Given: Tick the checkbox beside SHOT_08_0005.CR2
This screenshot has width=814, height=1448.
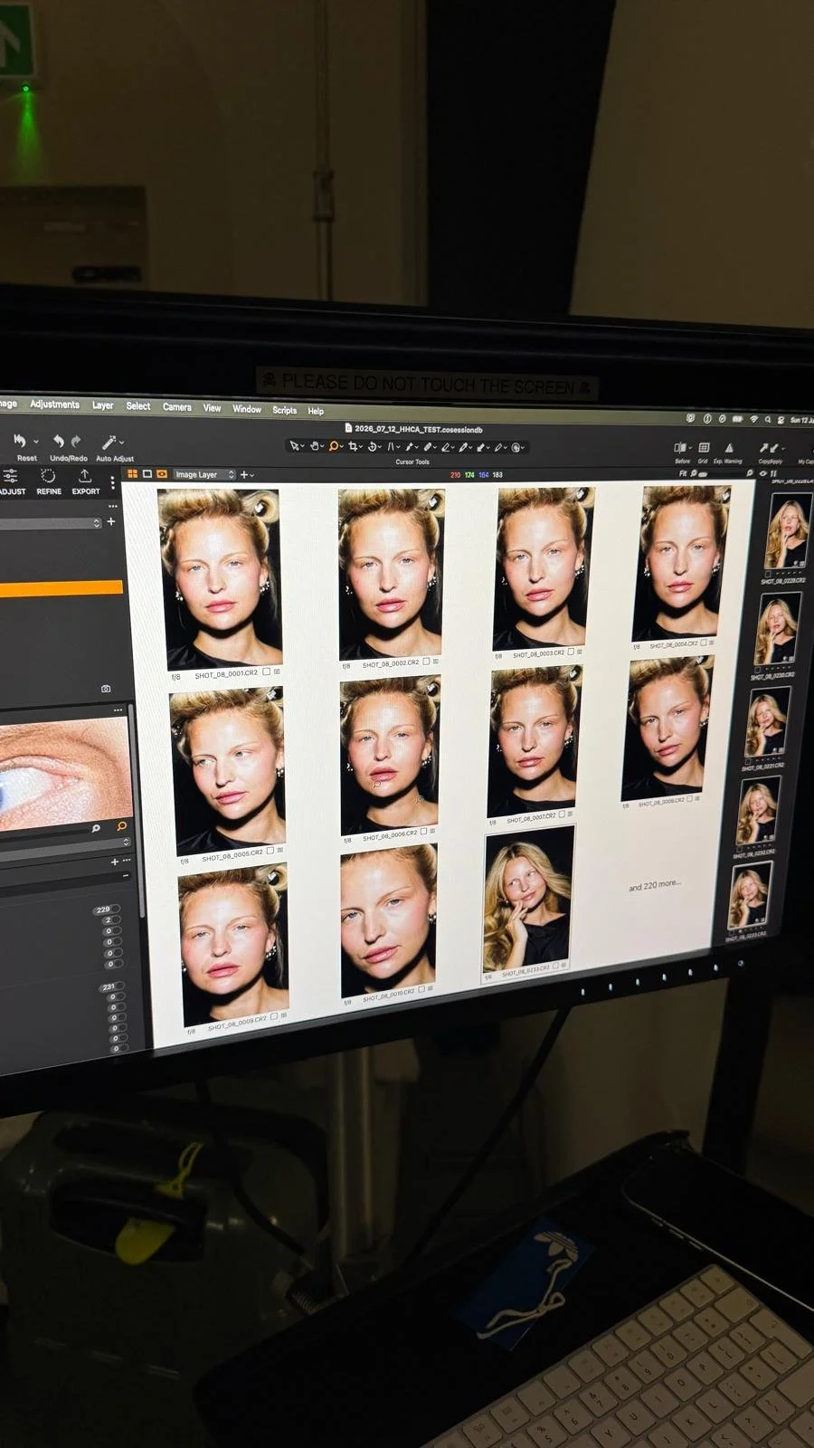Looking at the screenshot, I should [x=270, y=851].
